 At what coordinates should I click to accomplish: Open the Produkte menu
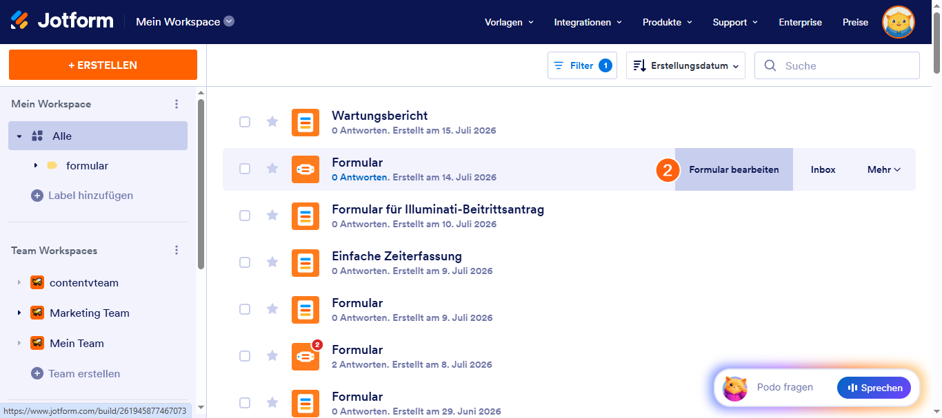(667, 22)
